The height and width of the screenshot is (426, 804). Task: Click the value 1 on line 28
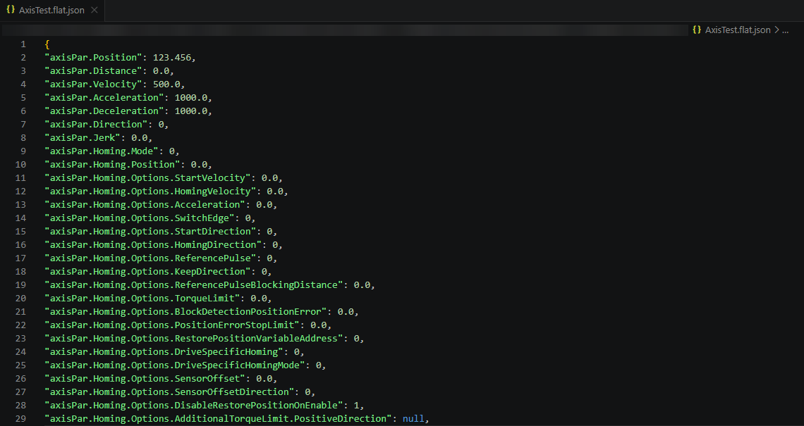point(356,405)
